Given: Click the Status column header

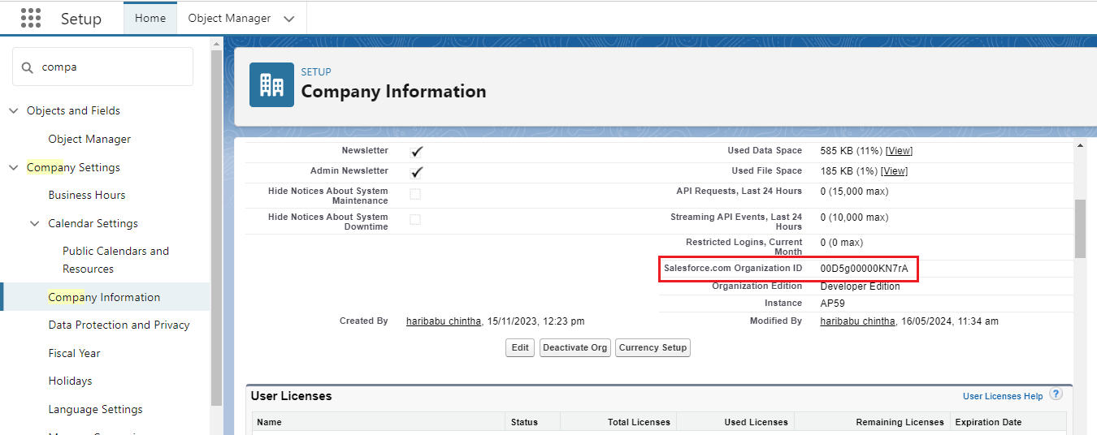Looking at the screenshot, I should coord(533,422).
